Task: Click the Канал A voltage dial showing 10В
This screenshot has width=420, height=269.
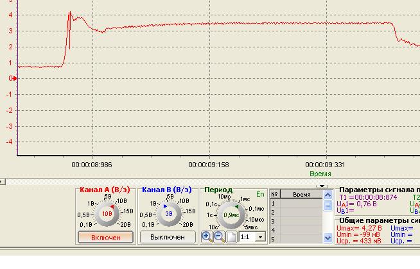Action: 107,214
